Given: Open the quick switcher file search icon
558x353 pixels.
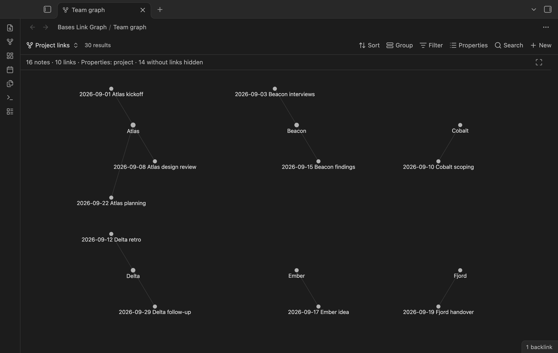Looking at the screenshot, I should 10,28.
